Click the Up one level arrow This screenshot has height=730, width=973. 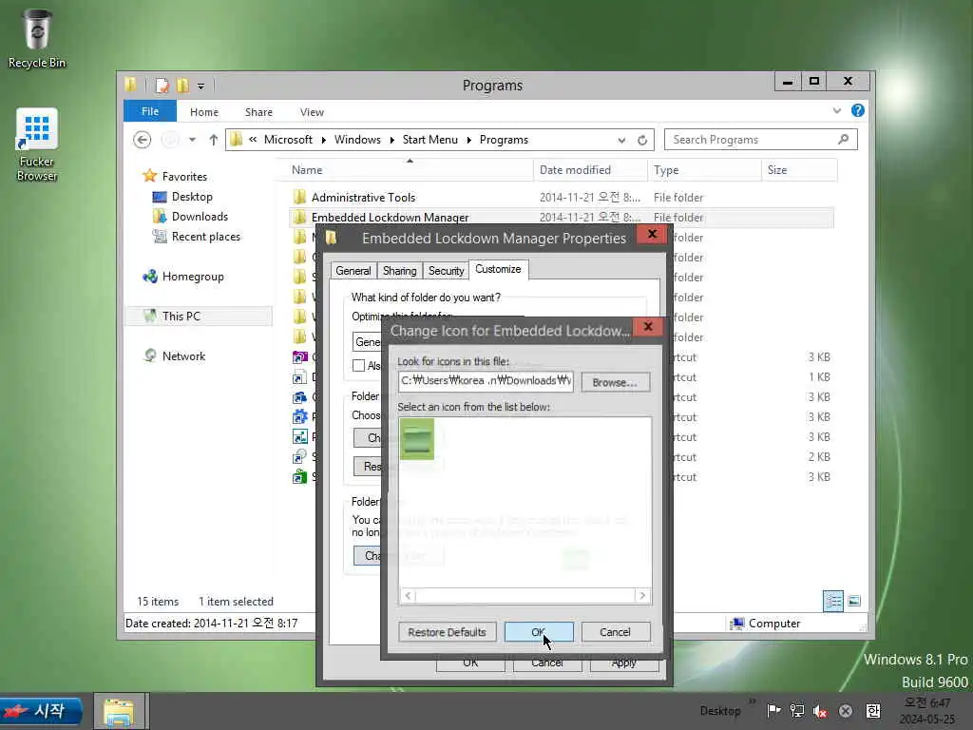pos(213,140)
